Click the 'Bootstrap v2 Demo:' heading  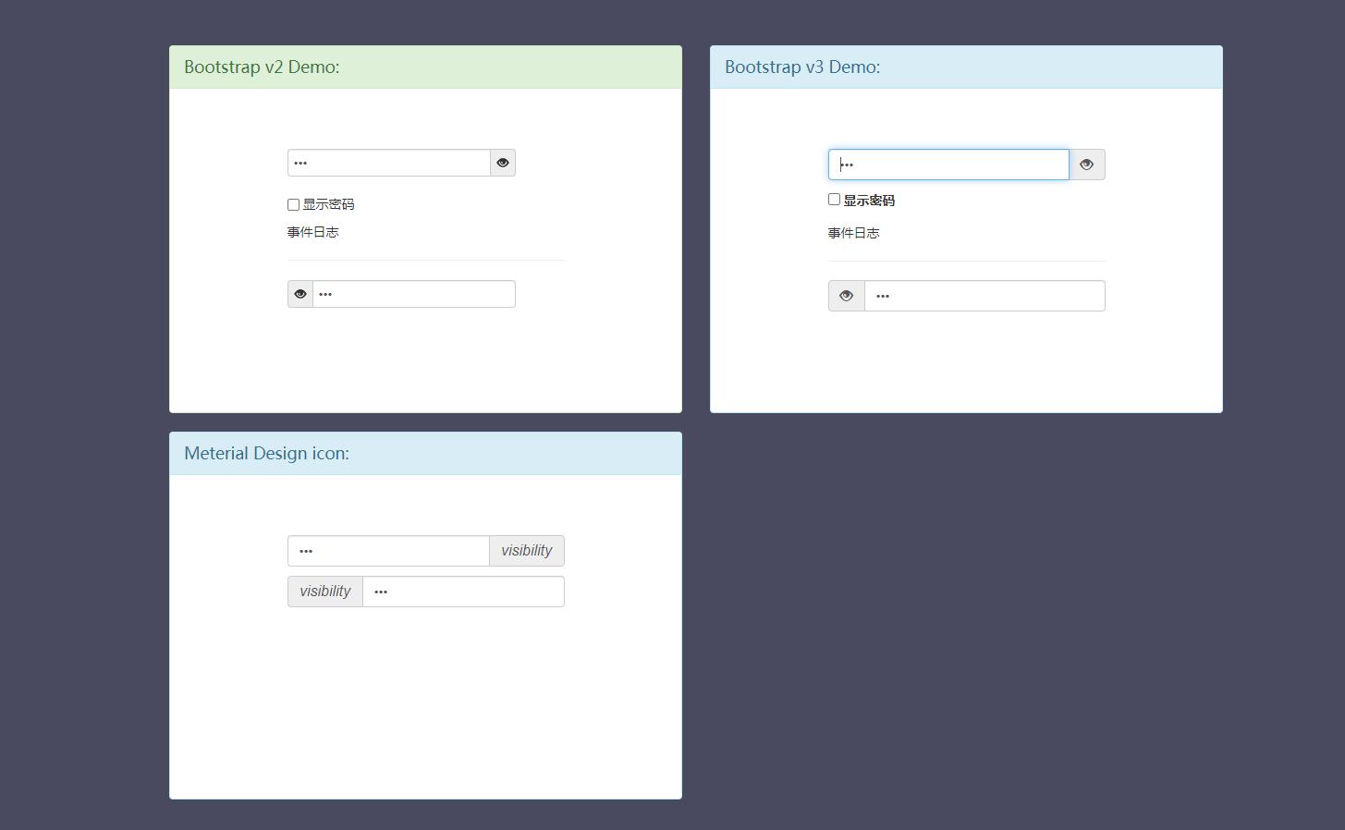pos(262,67)
